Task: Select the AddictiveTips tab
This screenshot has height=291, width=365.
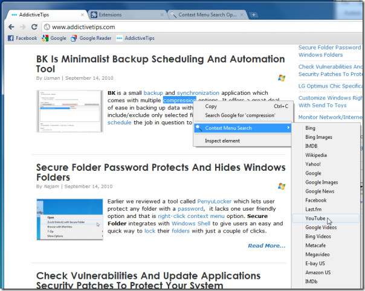Action: click(x=47, y=14)
